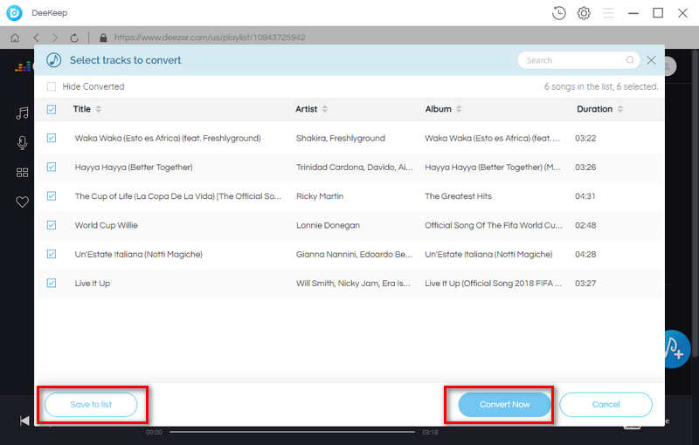Click the padlock icon beside the URL
This screenshot has height=445, width=699.
pyautogui.click(x=103, y=38)
